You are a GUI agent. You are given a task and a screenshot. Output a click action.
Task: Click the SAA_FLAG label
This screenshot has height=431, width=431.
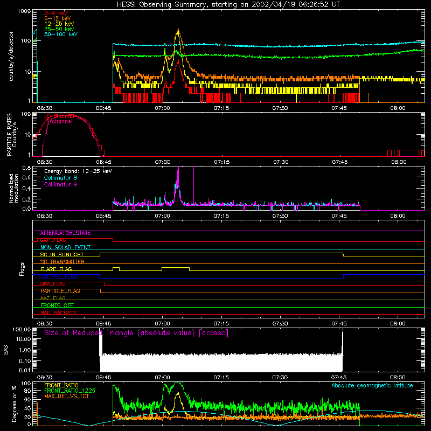[53, 284]
